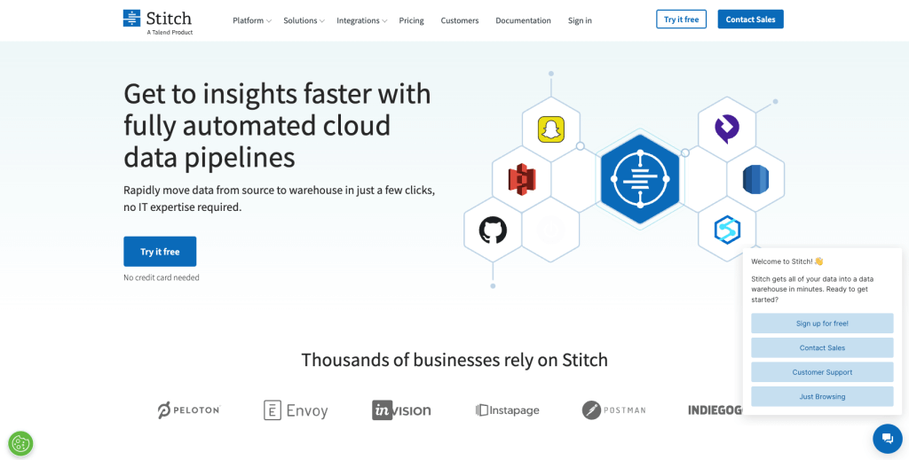The image size is (909, 460).
Task: Click the Peloton logo
Action: coord(189,410)
